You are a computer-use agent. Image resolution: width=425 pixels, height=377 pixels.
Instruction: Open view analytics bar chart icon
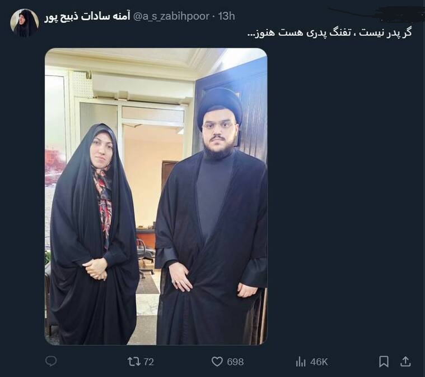301,361
